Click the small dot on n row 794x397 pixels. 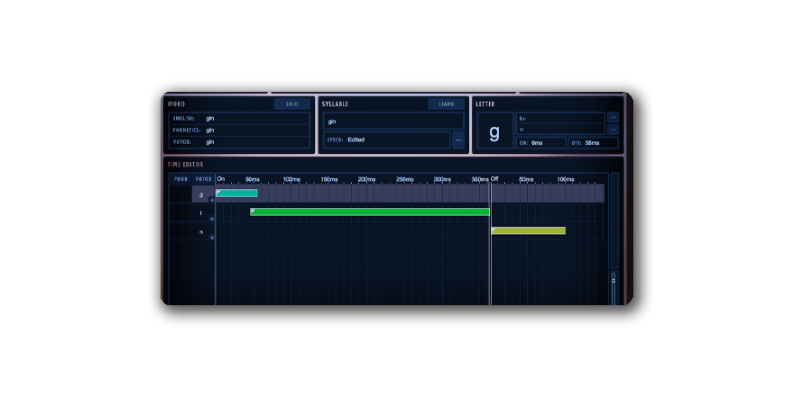tap(212, 238)
